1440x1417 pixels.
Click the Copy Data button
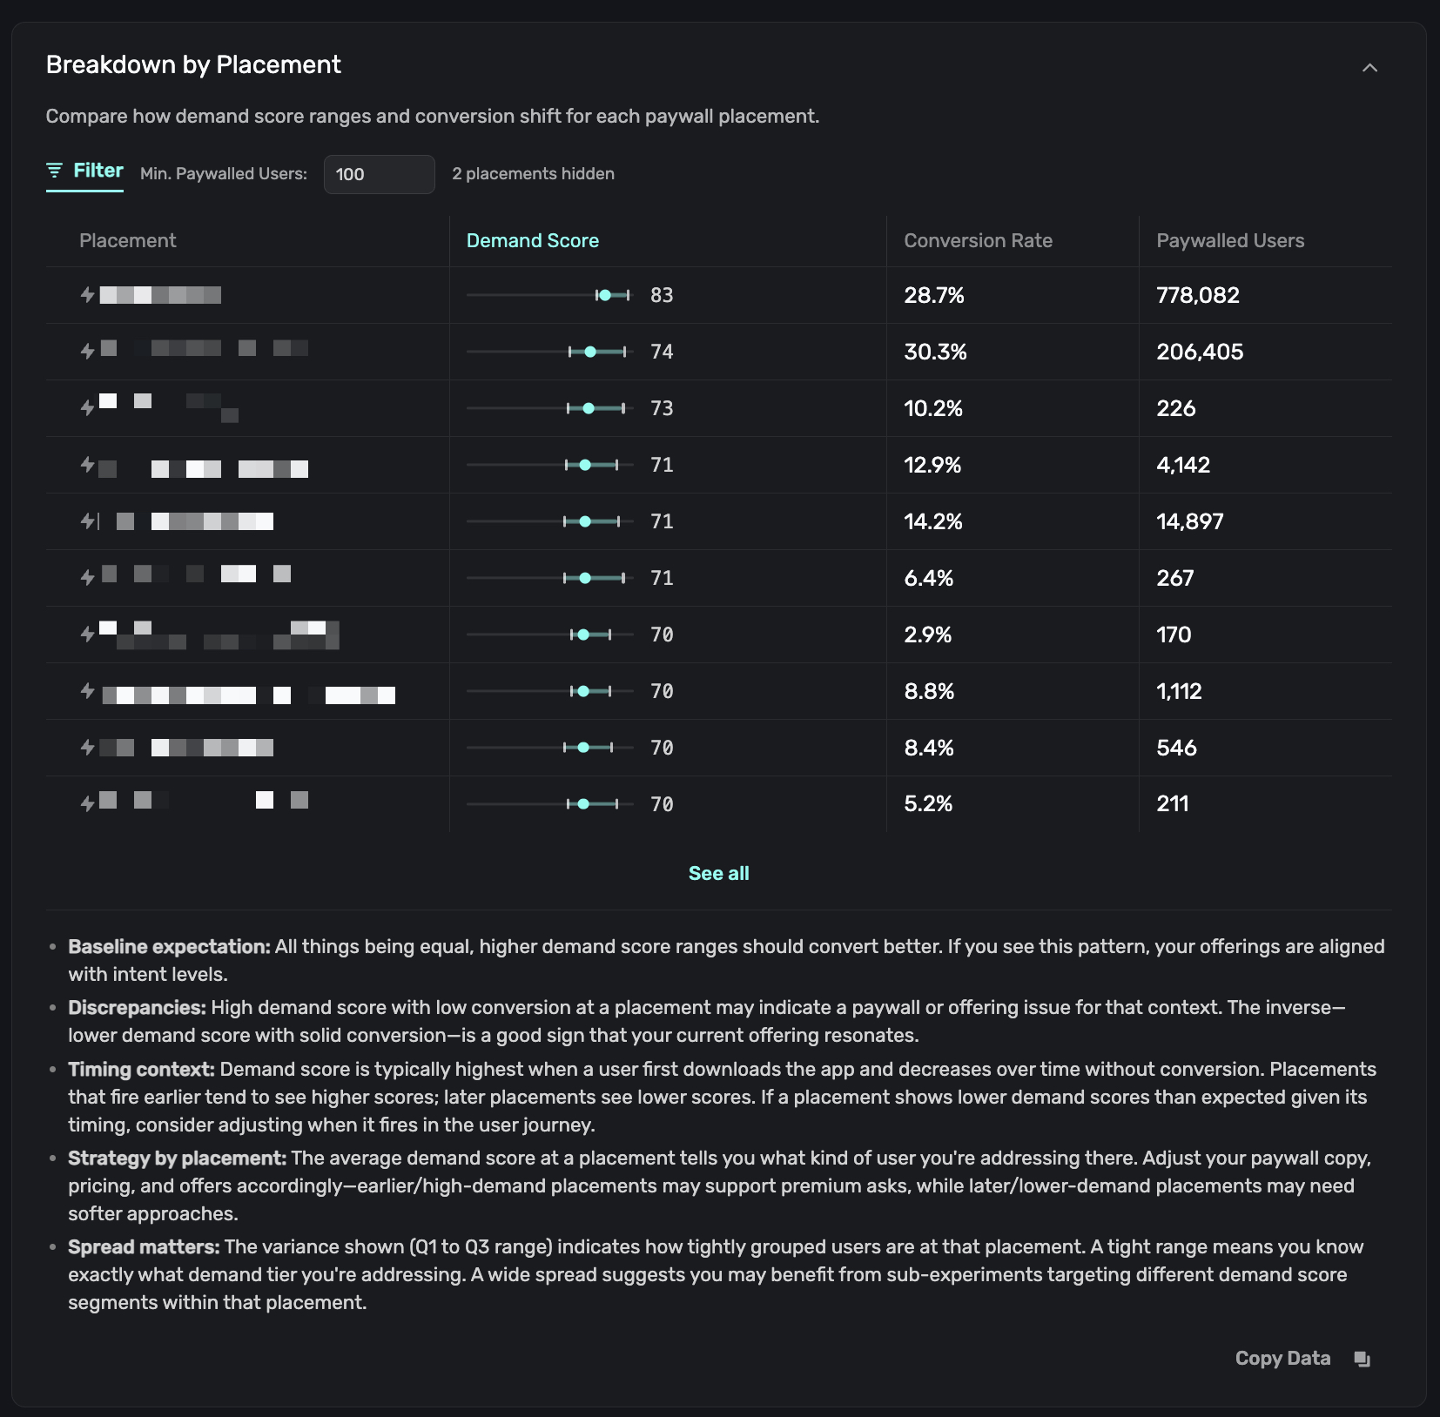coord(1282,1358)
